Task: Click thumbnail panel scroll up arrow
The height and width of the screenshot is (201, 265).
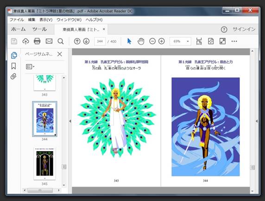Action: click(64, 78)
